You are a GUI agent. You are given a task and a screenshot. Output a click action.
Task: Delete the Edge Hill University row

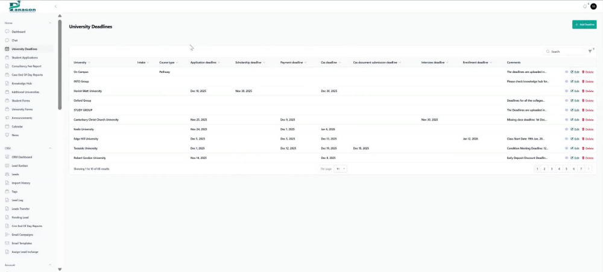[x=587, y=139]
